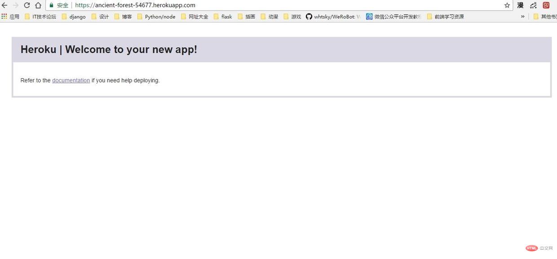
Task: Click the red extension icon
Action: 546,5
